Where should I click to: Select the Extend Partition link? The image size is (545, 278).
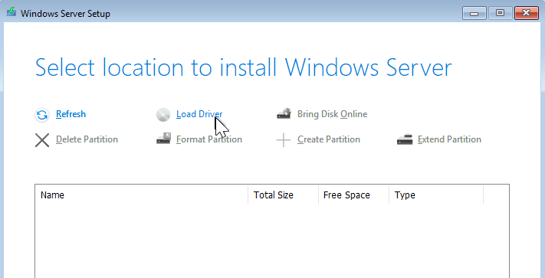(x=449, y=139)
